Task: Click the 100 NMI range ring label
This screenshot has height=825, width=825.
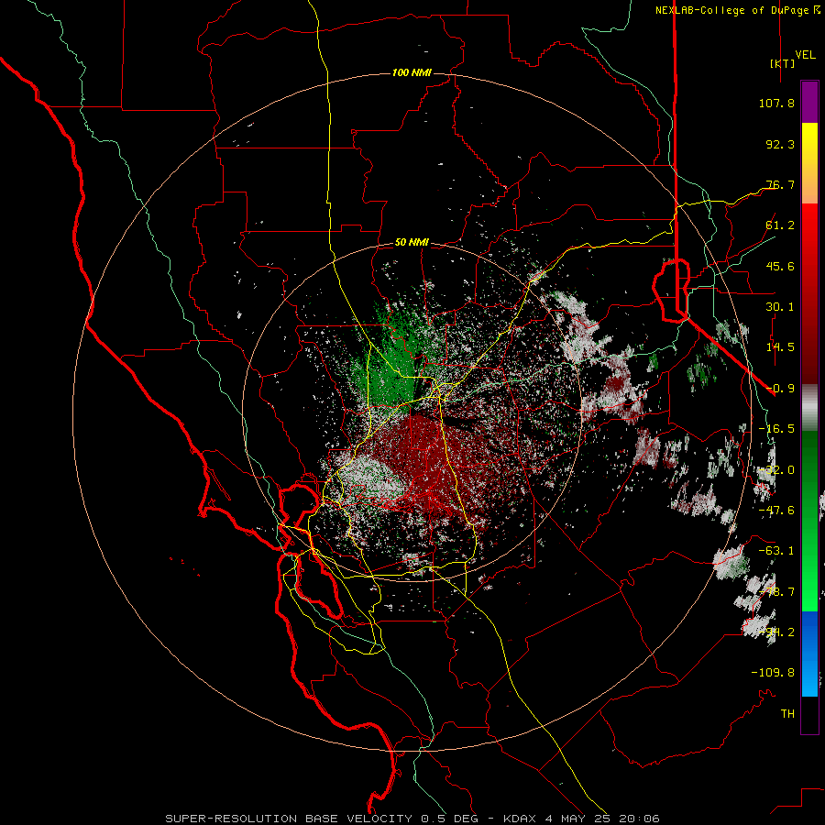Action: (x=412, y=72)
